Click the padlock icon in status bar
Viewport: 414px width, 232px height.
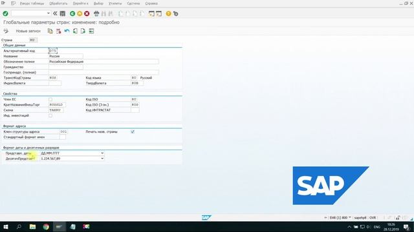[x=398, y=218]
